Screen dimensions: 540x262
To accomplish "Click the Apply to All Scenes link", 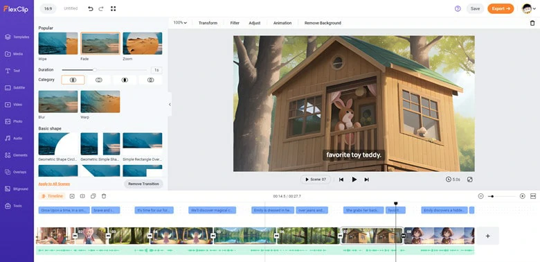I will point(54,184).
